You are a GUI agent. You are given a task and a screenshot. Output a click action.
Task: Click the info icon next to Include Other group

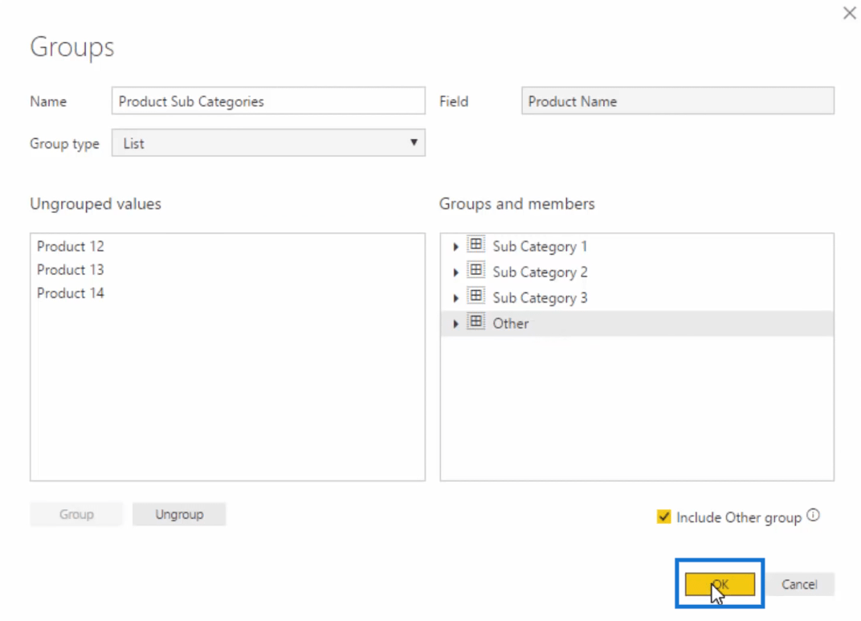(814, 516)
